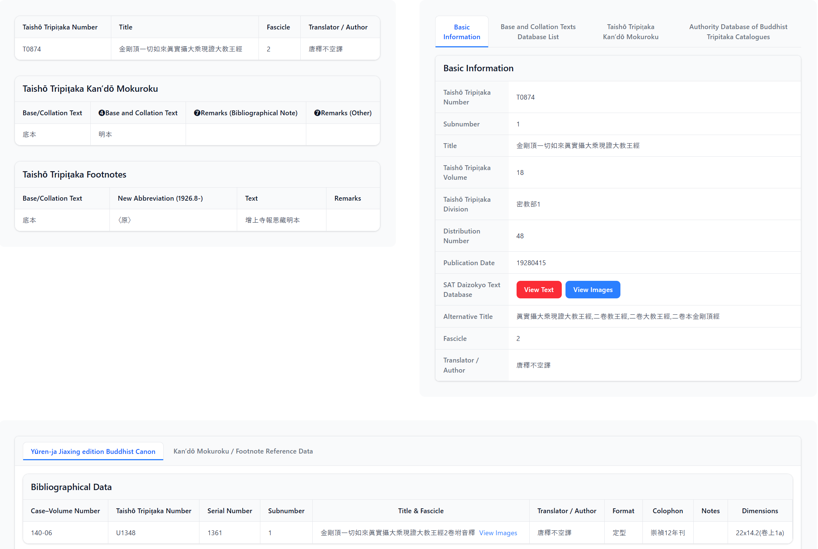This screenshot has height=549, width=818.
Task: Switch to Kan'dō Mokuroku / Footnote Reference Data tab
Action: 243,451
